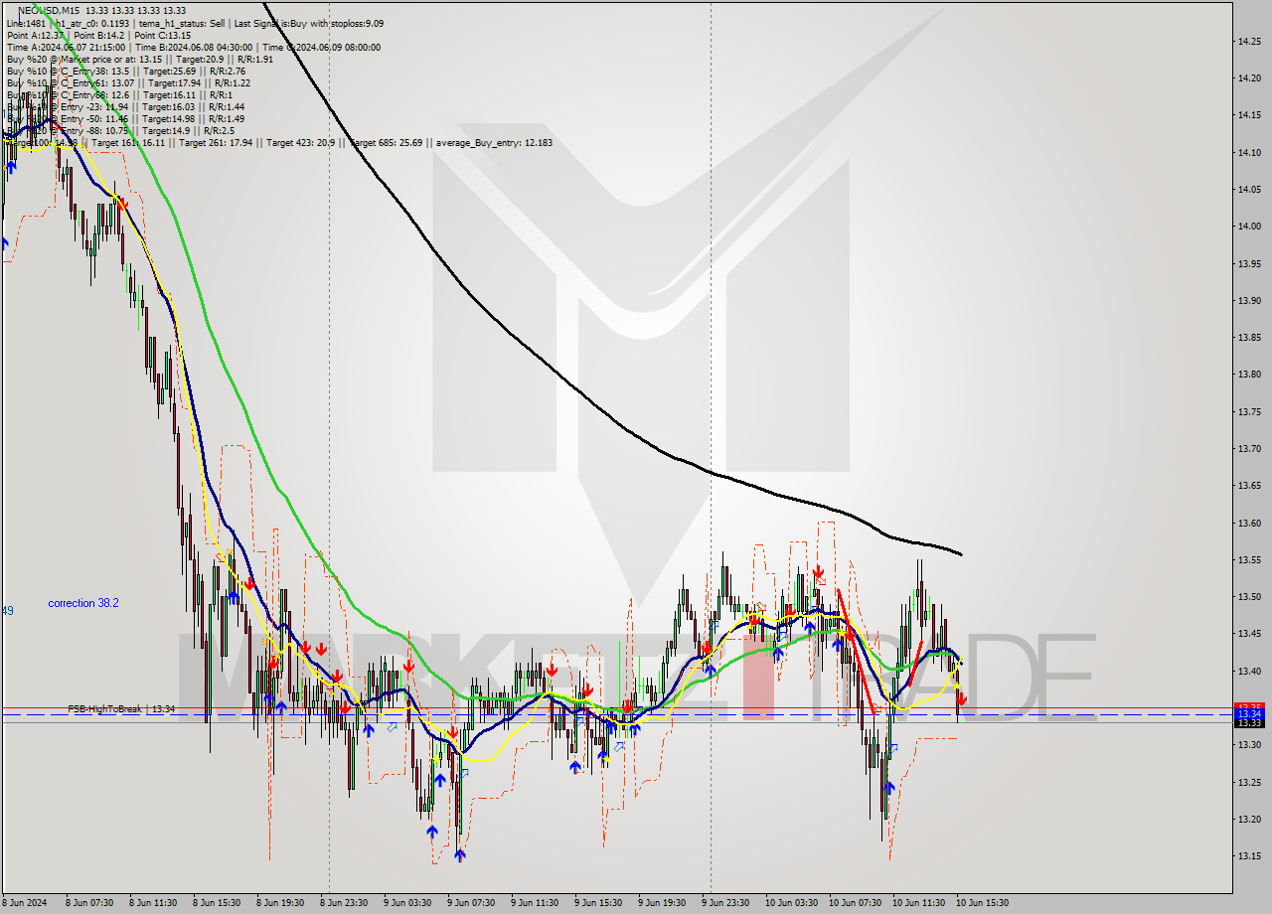Click the 13.30 price axis label
Screen dimensions: 1272x914
coord(1250,745)
